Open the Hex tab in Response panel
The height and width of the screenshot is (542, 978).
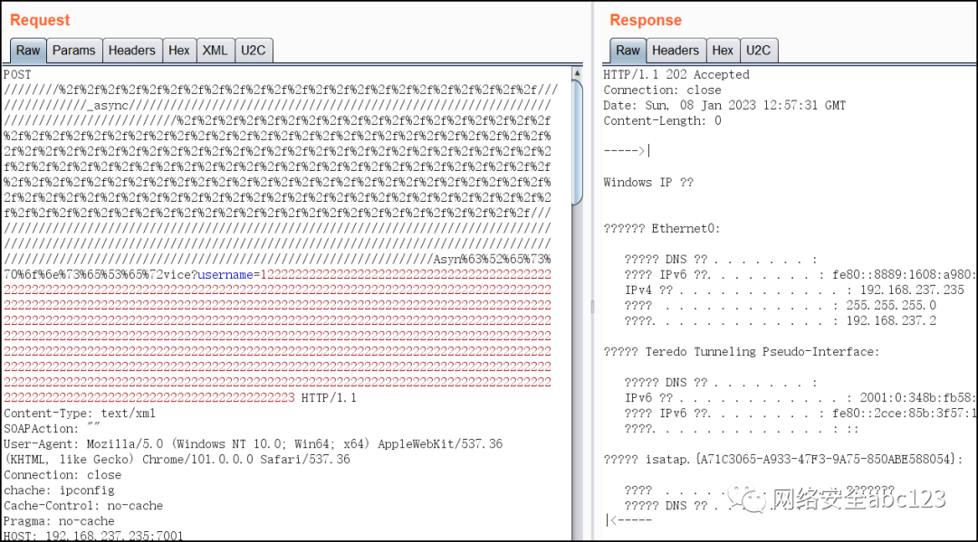tap(723, 51)
